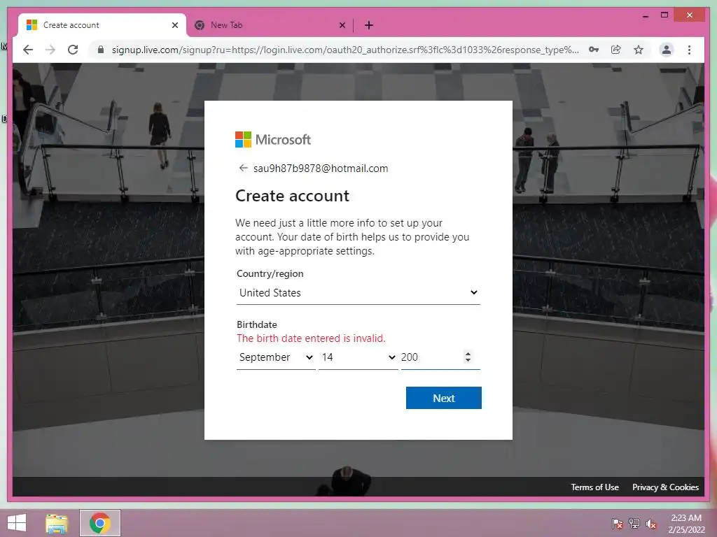Go back with the browser back arrow
Screen dimensions: 717x537
(x=28, y=50)
